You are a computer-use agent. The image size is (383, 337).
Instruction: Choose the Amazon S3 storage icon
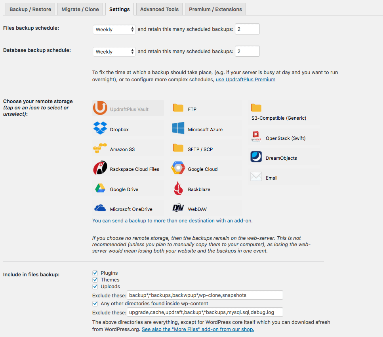[x=100, y=148]
